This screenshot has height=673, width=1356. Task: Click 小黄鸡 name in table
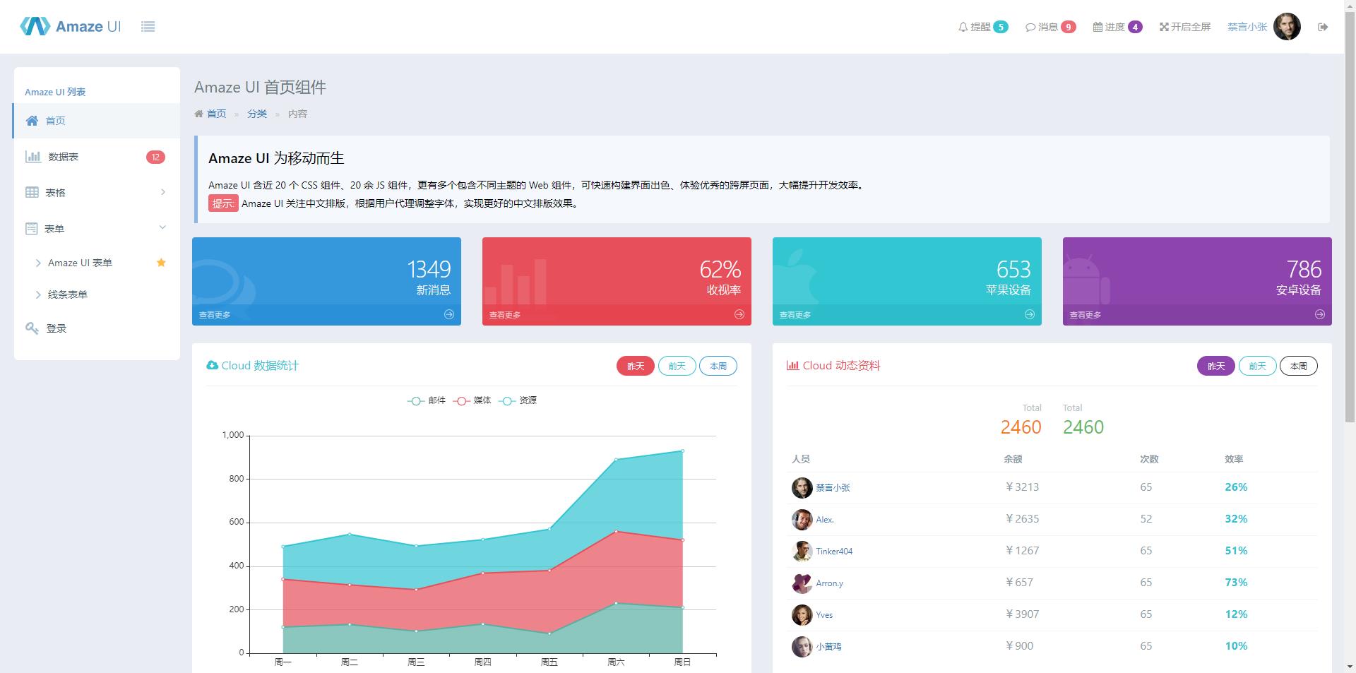click(828, 647)
